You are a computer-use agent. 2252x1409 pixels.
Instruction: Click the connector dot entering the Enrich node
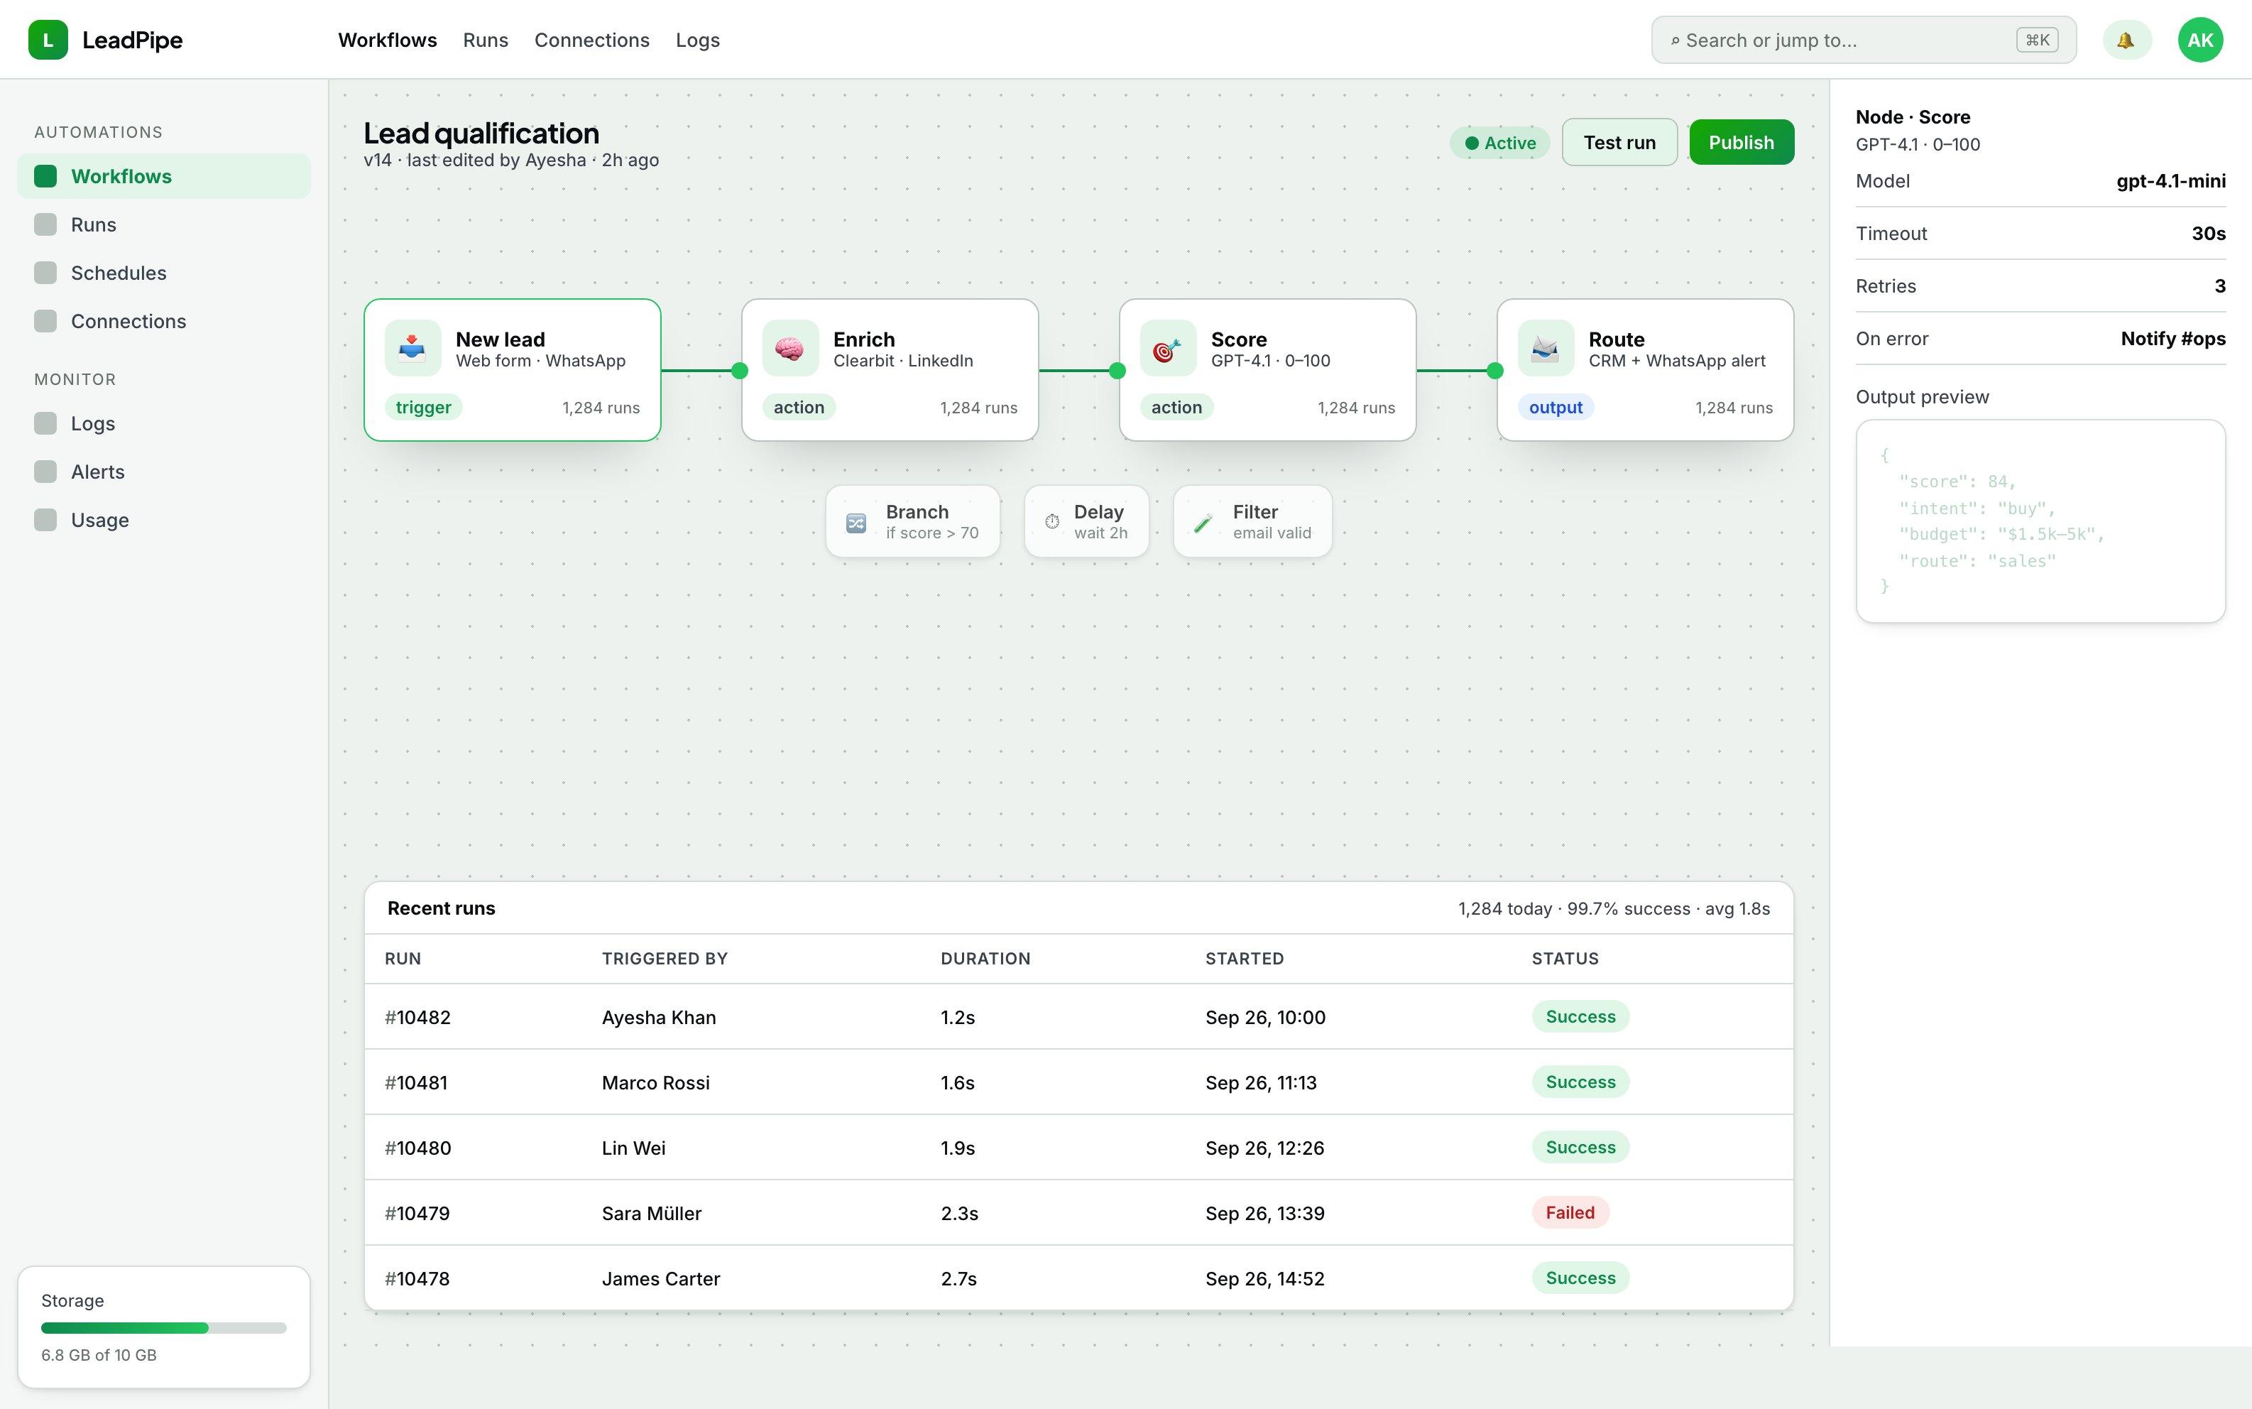coord(740,371)
